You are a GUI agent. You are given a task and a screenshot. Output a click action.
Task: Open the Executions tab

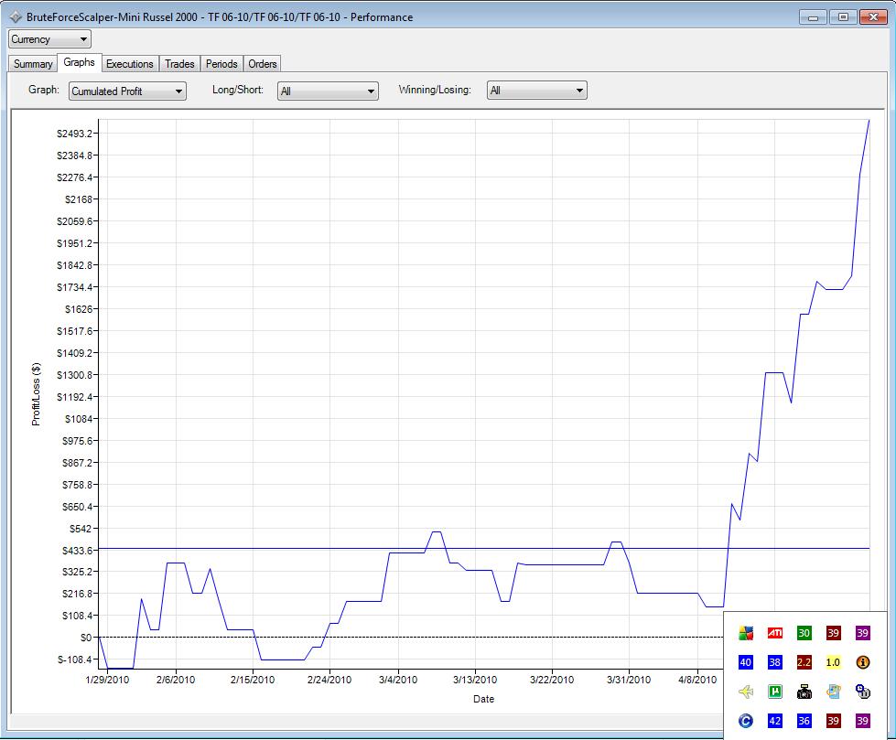click(x=130, y=64)
